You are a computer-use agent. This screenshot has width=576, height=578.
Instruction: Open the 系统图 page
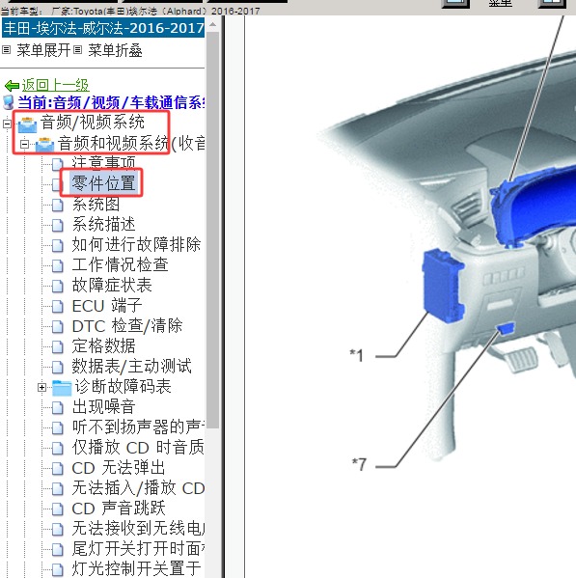pyautogui.click(x=96, y=204)
